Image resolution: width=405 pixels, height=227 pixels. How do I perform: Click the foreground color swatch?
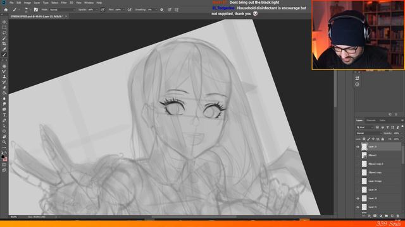click(x=3, y=157)
